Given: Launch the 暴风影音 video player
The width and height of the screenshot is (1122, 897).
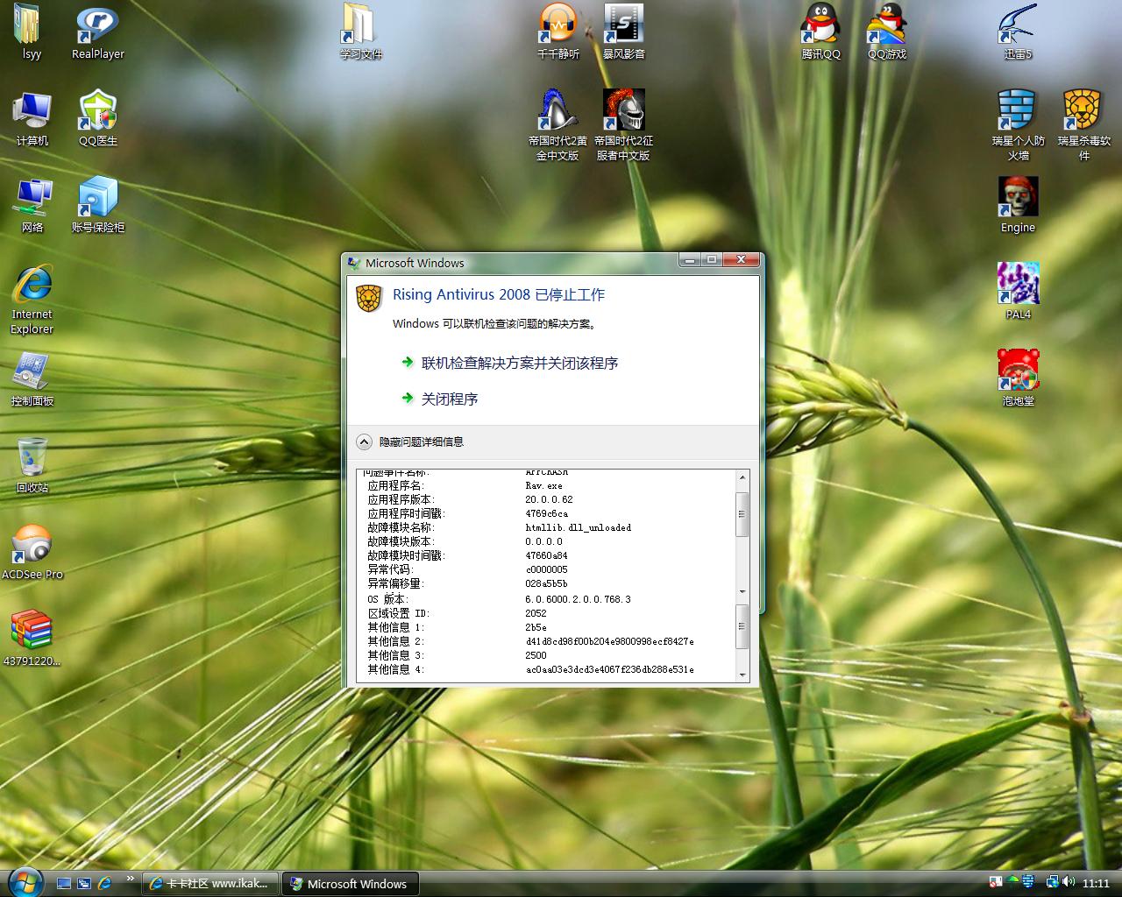Looking at the screenshot, I should 623,32.
